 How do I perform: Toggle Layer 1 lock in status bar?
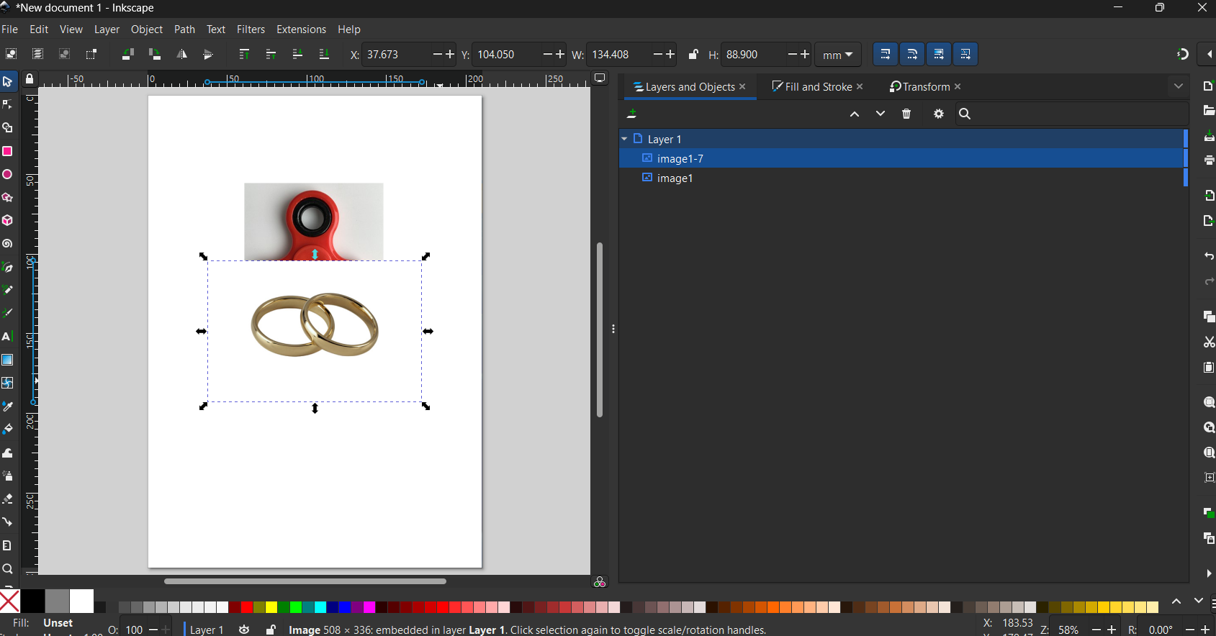(271, 630)
